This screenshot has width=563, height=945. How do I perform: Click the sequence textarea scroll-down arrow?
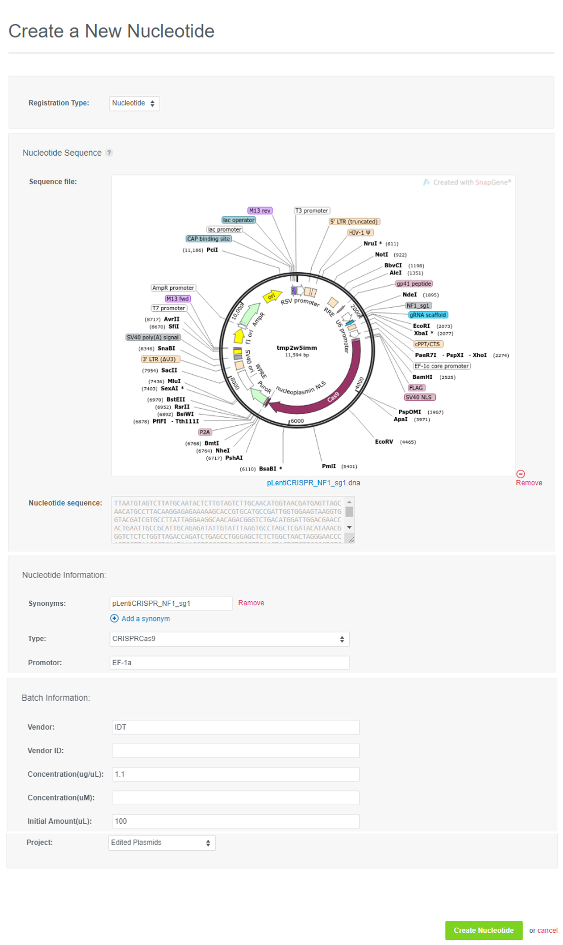click(x=349, y=528)
